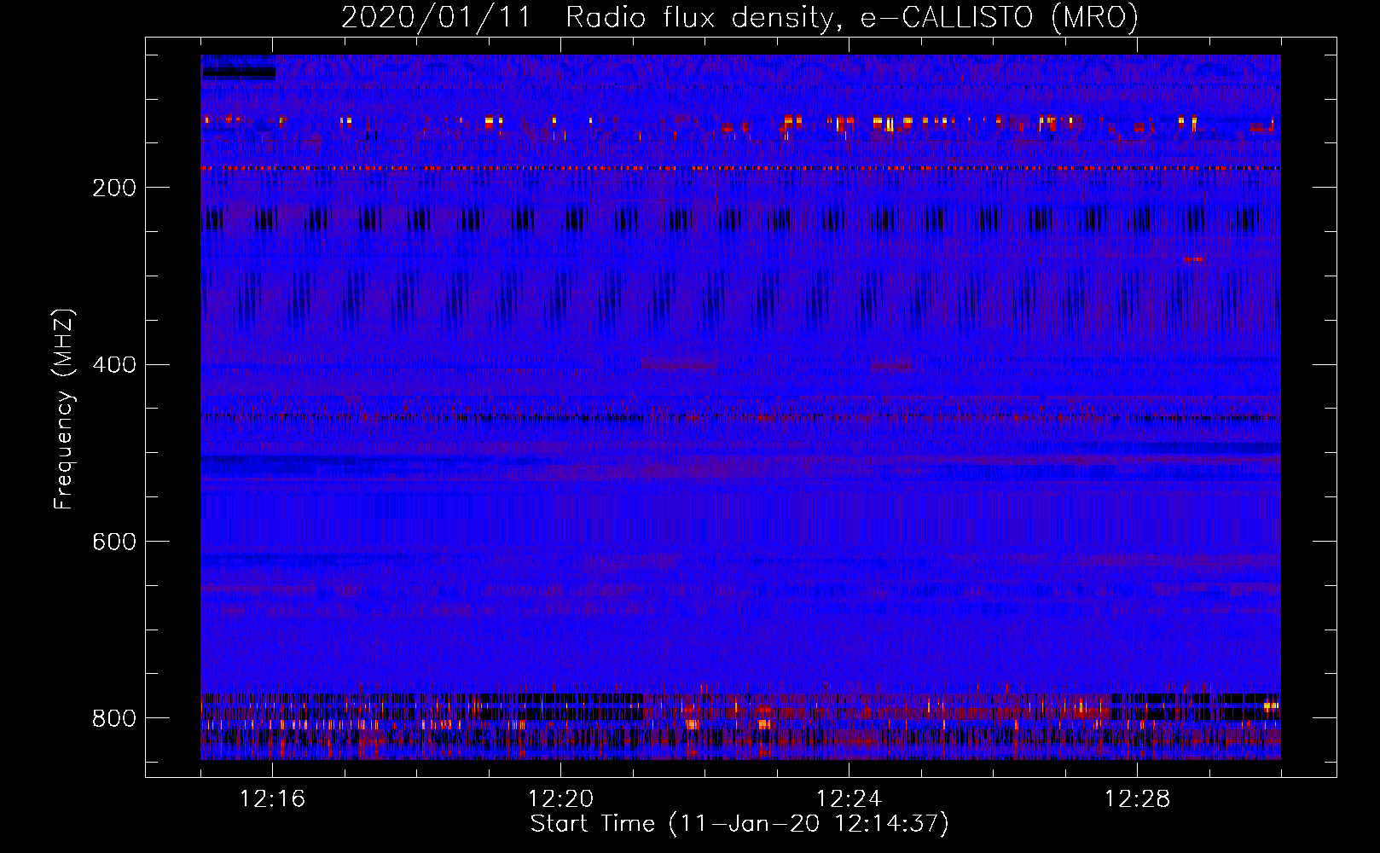1380x853 pixels.
Task: Click the 12:20 time tick label
Action: pos(560,799)
